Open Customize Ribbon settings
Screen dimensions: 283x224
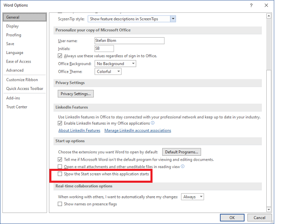[24, 80]
